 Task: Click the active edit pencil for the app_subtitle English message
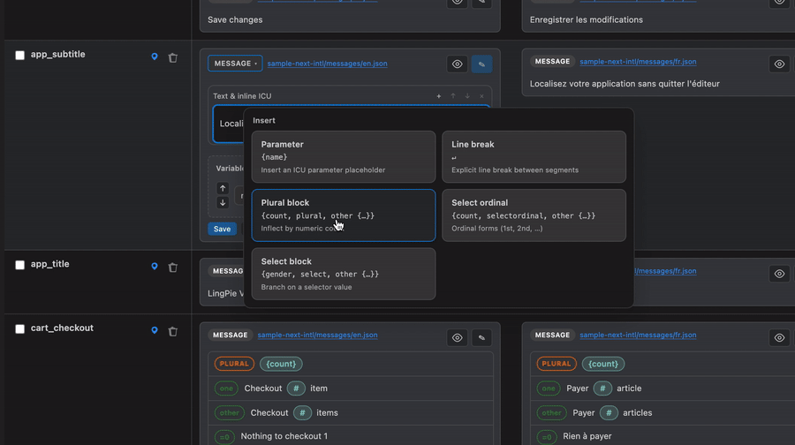tap(481, 64)
